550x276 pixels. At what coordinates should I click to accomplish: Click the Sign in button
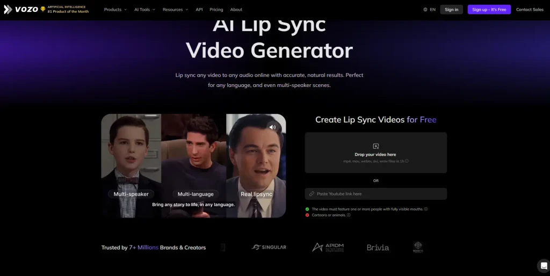click(x=451, y=10)
